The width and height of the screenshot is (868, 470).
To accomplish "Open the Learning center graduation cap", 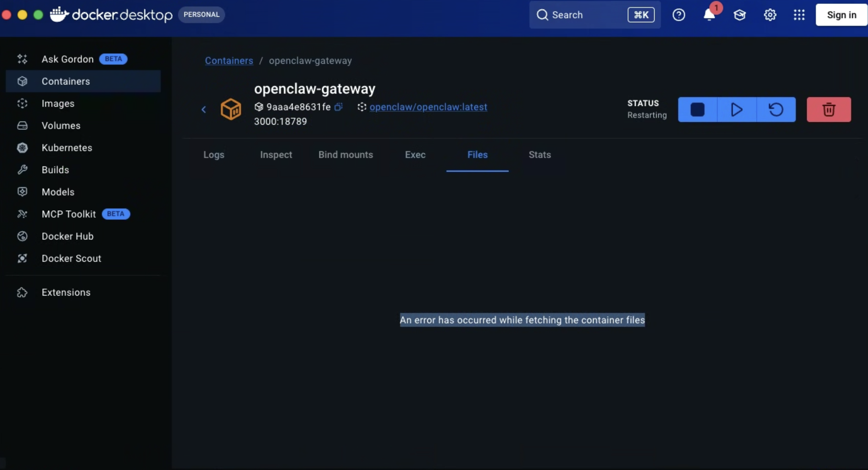I will [739, 15].
